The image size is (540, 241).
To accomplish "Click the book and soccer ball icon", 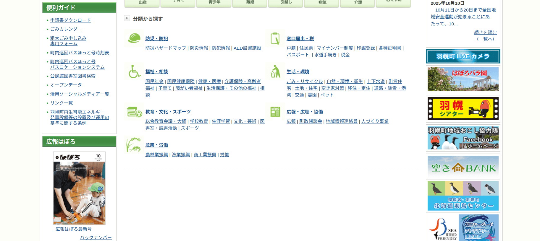I will 134,112.
